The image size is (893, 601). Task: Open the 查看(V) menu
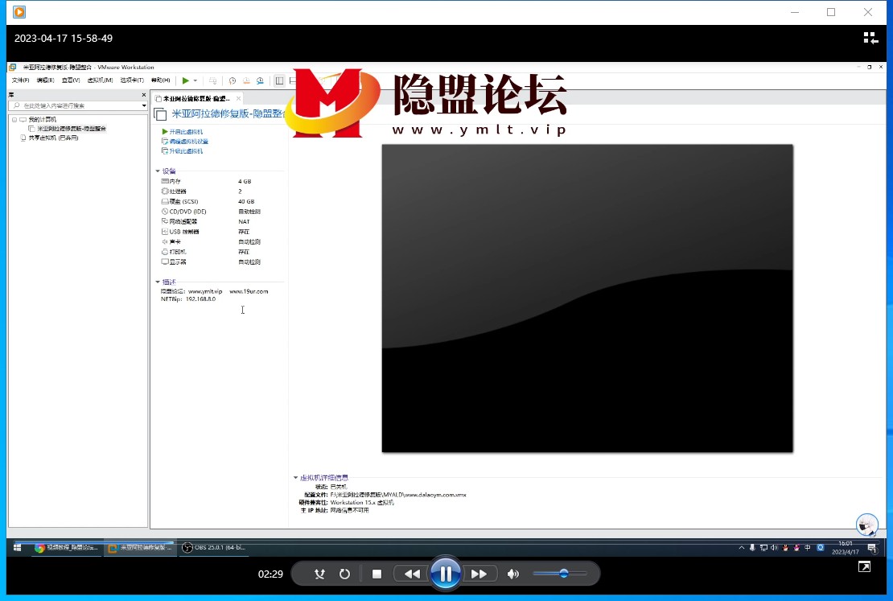pos(71,80)
